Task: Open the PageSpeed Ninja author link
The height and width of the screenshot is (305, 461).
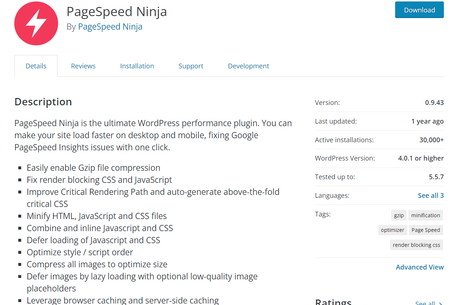Action: point(110,27)
